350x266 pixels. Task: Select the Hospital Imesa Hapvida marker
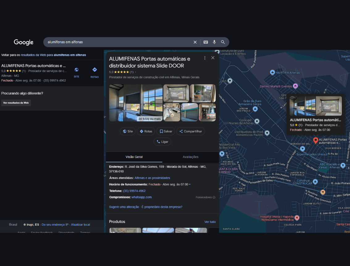point(297,217)
